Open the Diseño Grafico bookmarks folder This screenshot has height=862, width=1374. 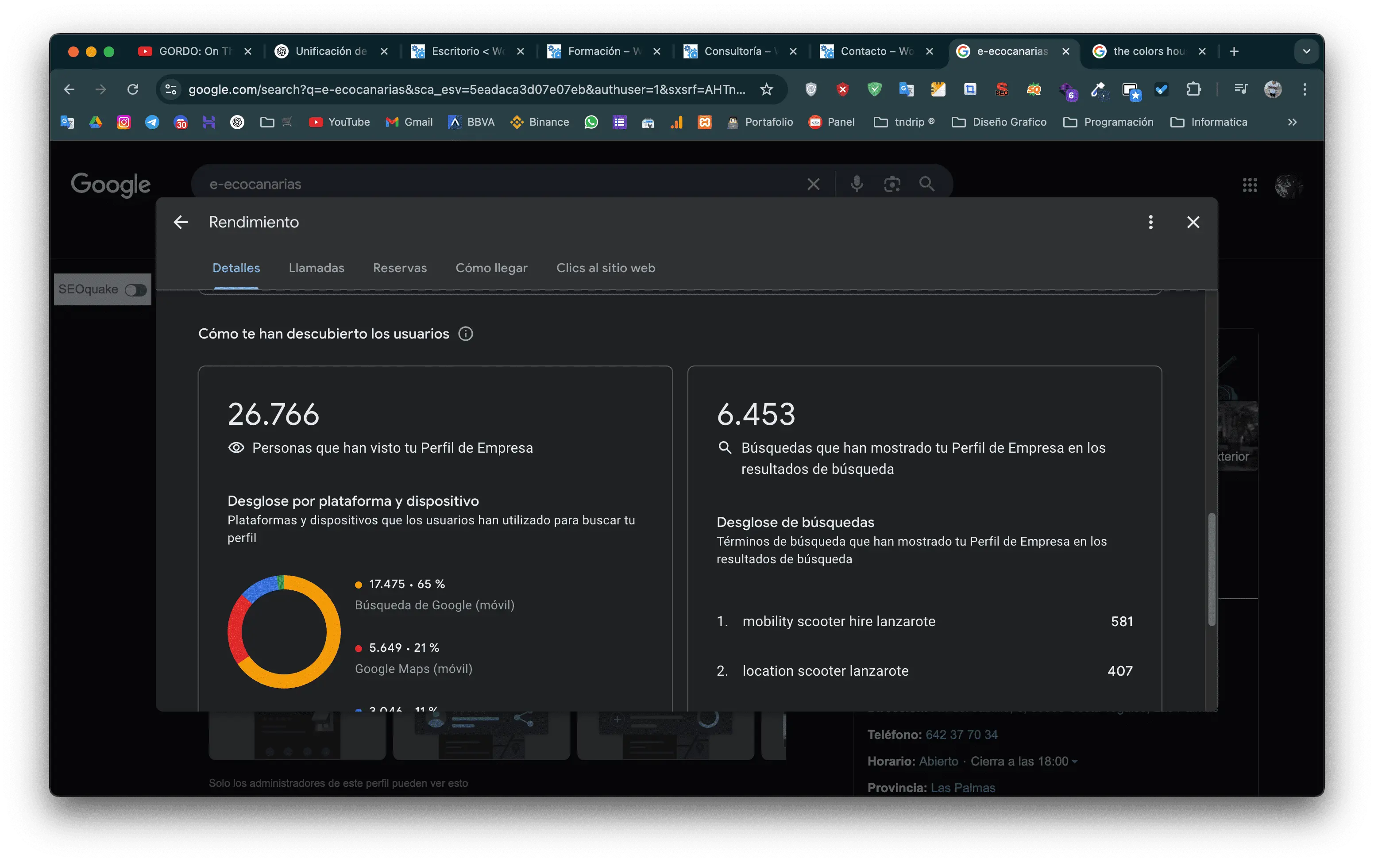point(999,122)
